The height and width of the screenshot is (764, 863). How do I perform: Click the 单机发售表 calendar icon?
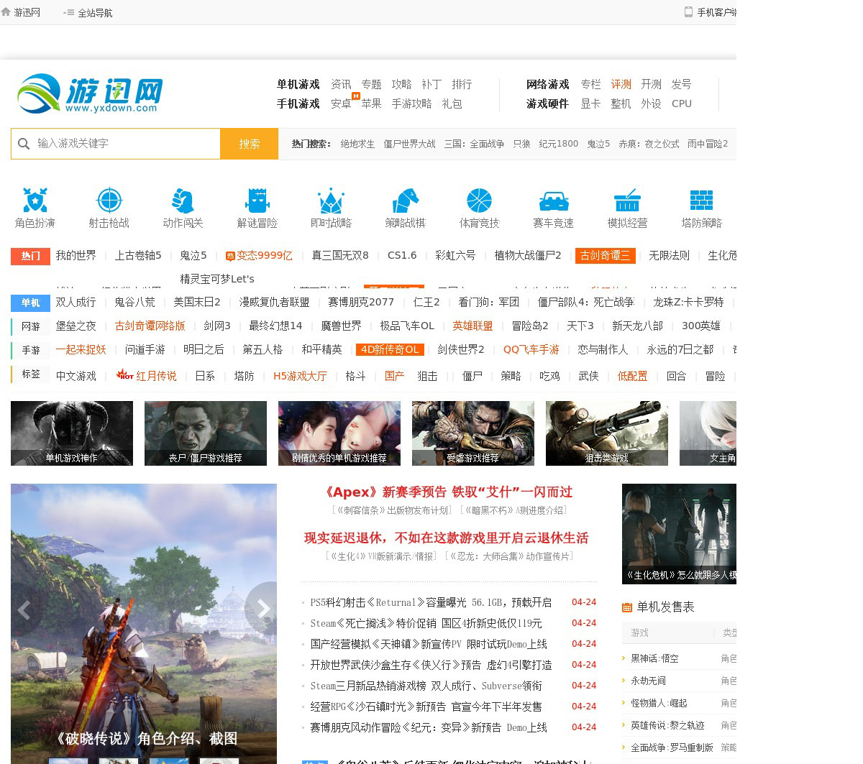626,607
